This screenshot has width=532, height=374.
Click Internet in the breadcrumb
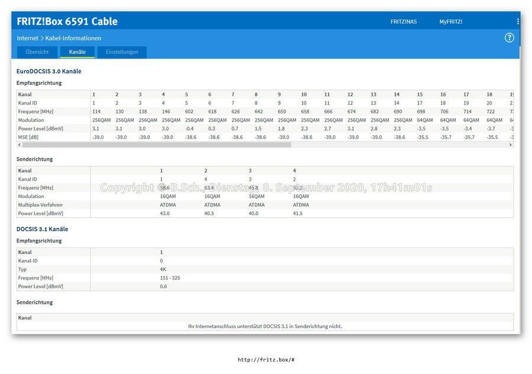tap(27, 38)
